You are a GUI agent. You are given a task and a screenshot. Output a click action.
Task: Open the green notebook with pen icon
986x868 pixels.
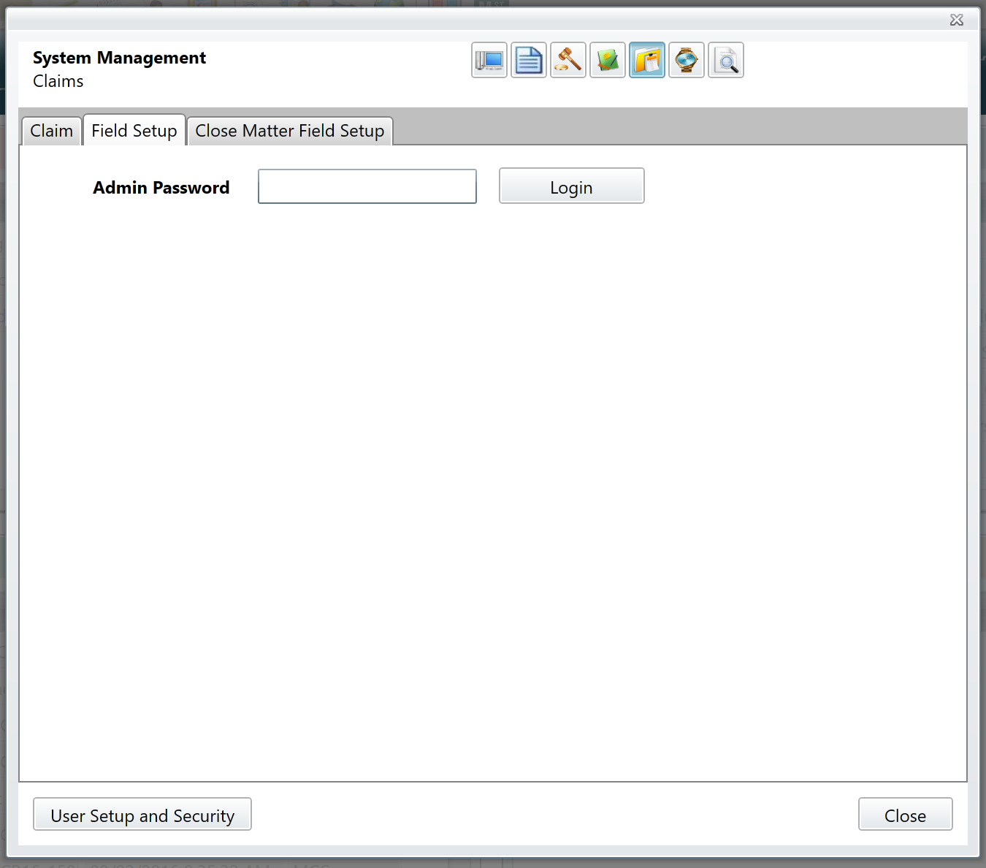608,61
